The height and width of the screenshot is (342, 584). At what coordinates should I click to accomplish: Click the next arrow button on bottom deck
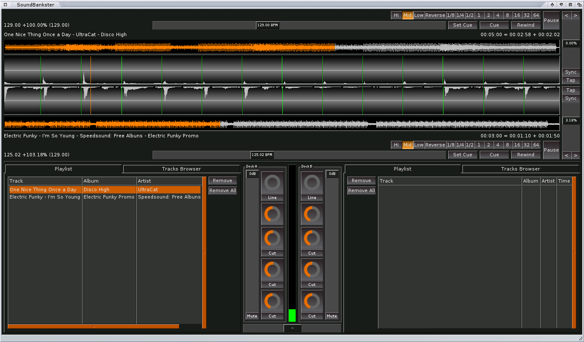tap(575, 155)
